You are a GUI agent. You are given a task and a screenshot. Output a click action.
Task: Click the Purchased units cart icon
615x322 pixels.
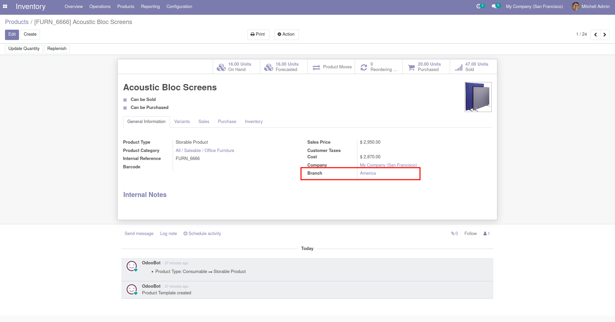pyautogui.click(x=411, y=67)
